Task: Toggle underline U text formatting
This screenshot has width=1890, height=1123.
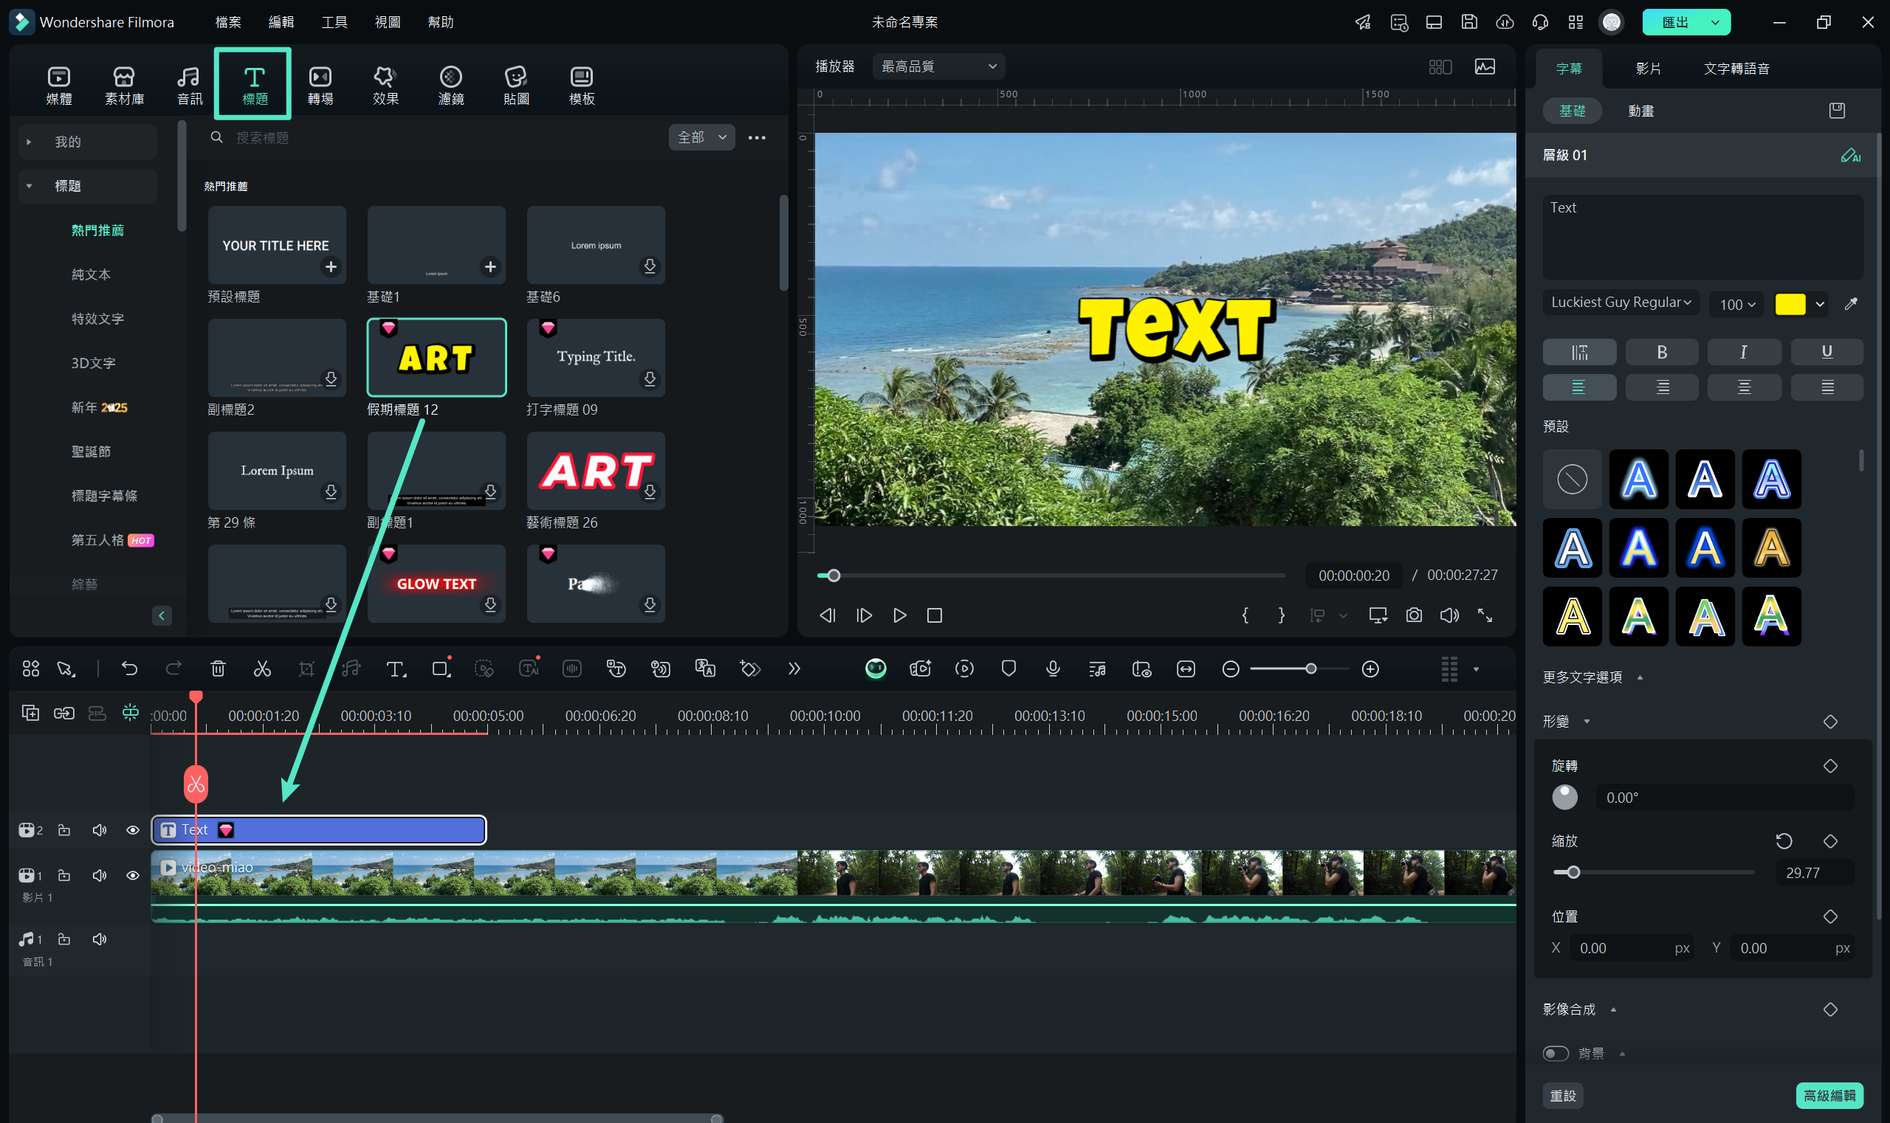Action: (1827, 352)
